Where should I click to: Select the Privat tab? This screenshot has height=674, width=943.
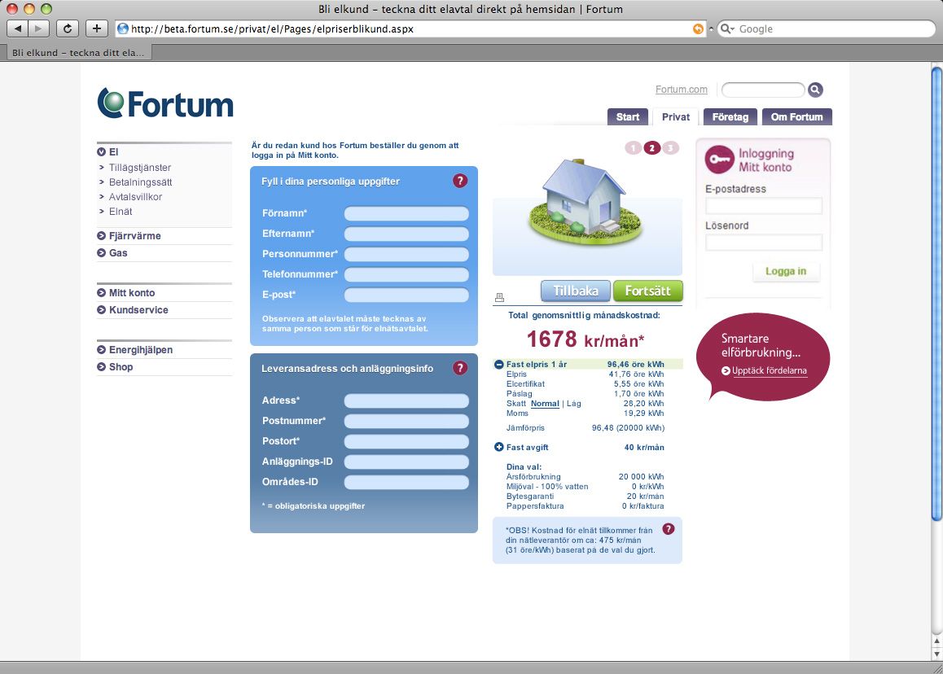[x=676, y=116]
